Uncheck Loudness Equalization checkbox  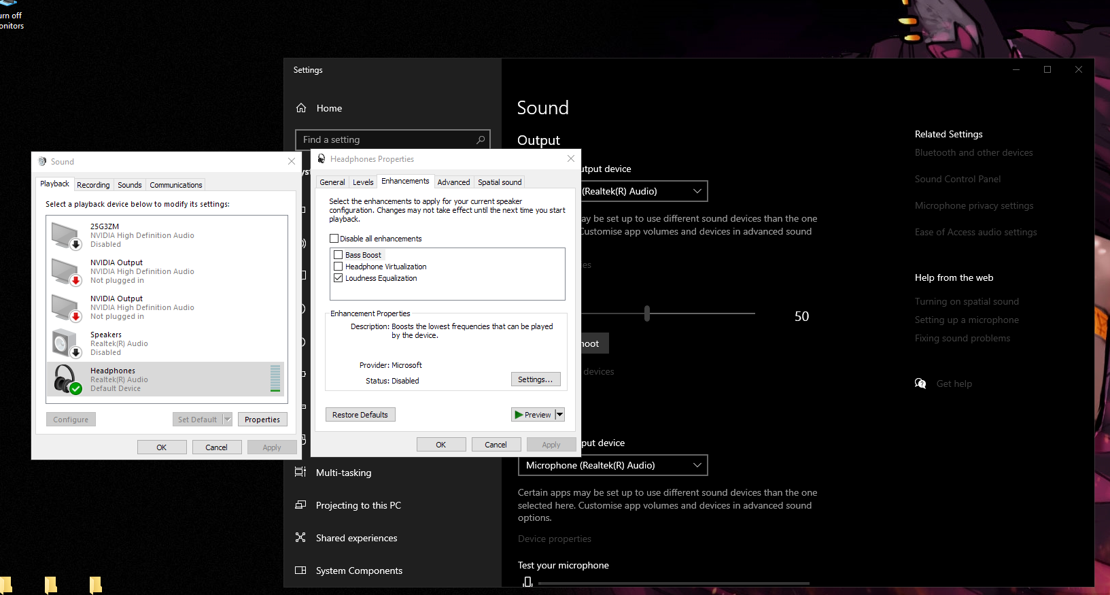pos(338,278)
